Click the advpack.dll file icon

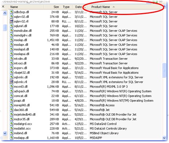tap(12, 91)
